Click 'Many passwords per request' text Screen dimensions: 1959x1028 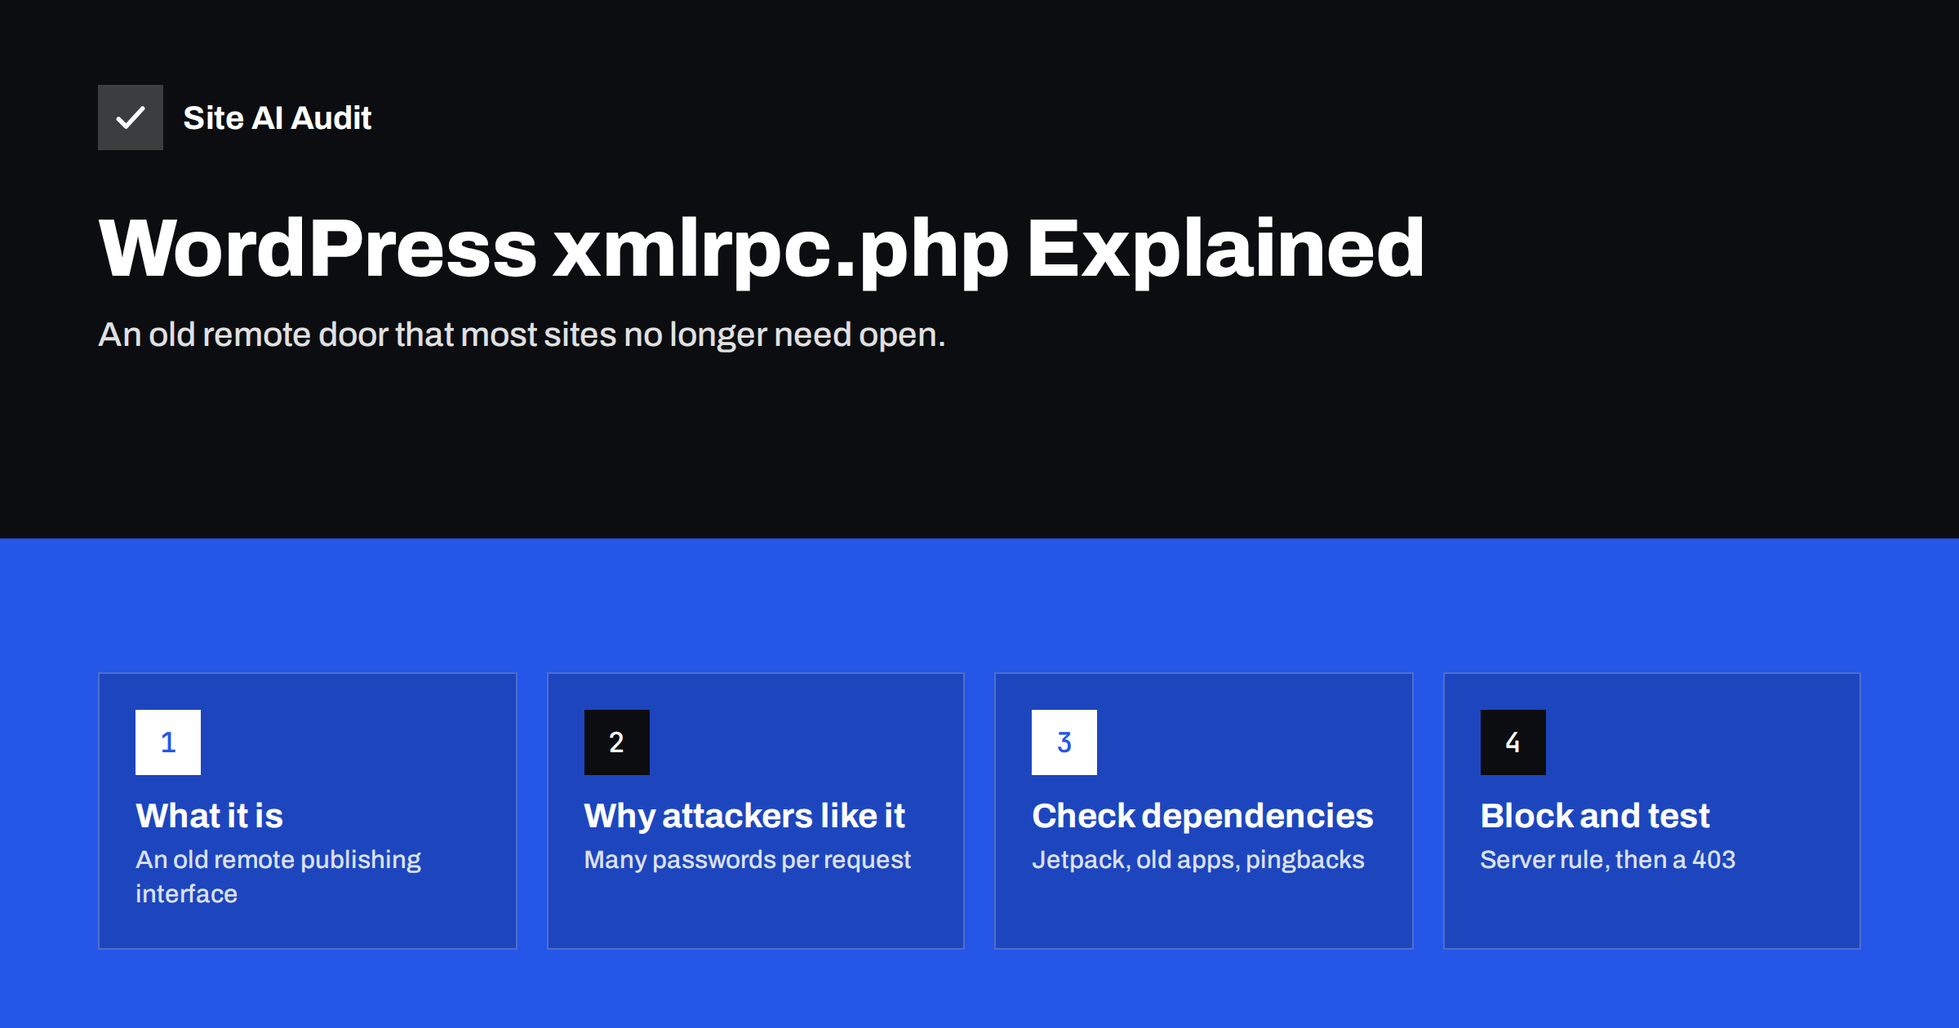(x=748, y=860)
